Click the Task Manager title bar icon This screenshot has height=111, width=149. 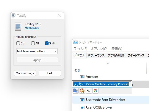point(75,42)
